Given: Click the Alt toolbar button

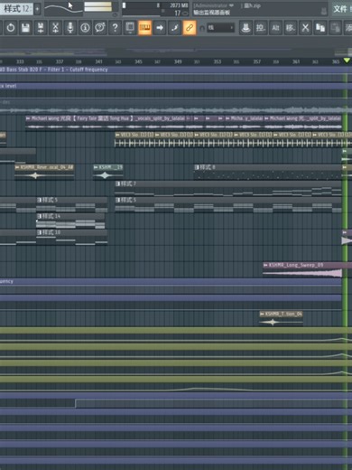Looking at the screenshot, I should point(275,28).
